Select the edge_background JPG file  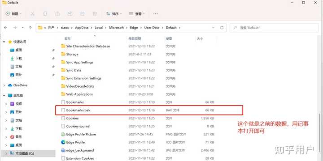(x=80, y=150)
